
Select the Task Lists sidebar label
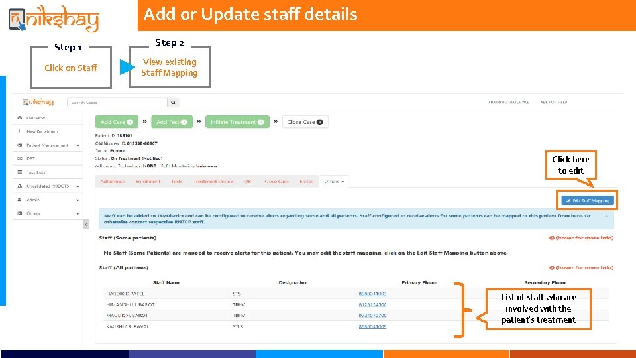[36, 172]
